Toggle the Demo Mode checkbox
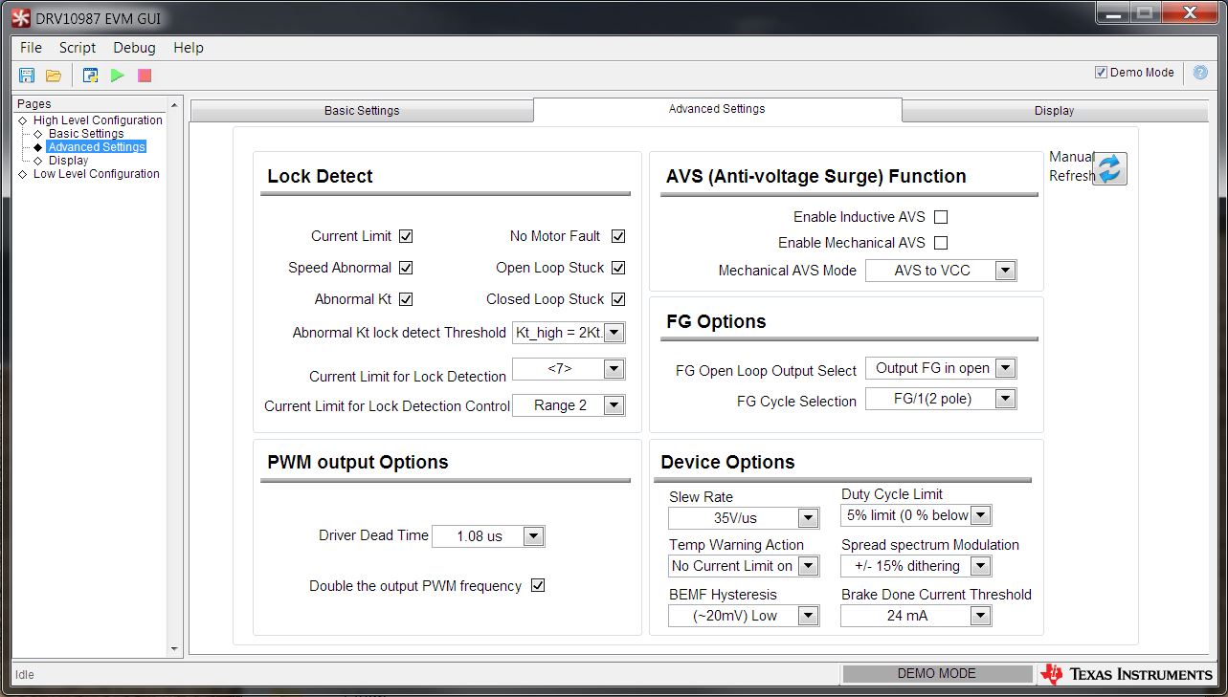The image size is (1228, 697). tap(1101, 73)
